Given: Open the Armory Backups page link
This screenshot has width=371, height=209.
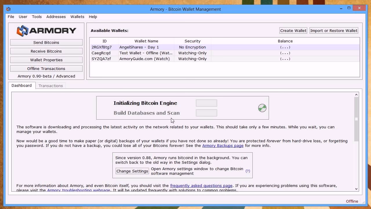Looking at the screenshot, I should coord(223,145).
